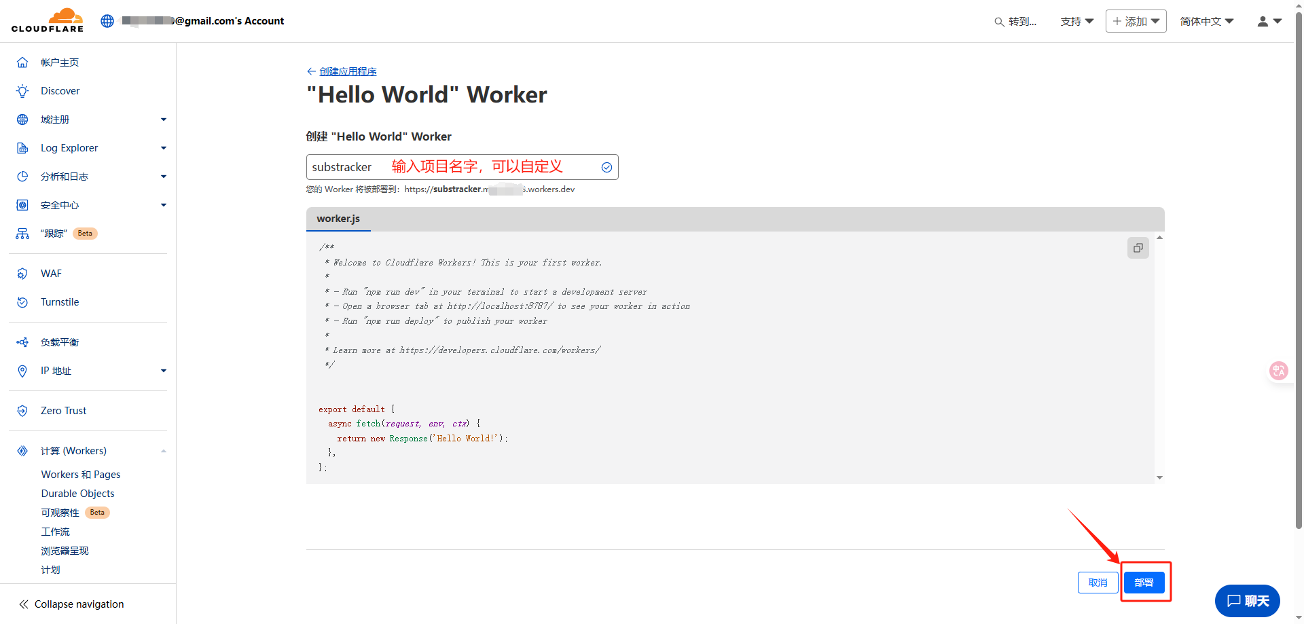Expand the 安全中心 submenu arrow
The width and height of the screenshot is (1304, 624).
pyautogui.click(x=164, y=205)
